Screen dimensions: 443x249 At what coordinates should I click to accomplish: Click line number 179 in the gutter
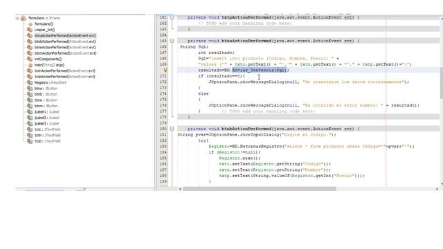tap(163, 123)
